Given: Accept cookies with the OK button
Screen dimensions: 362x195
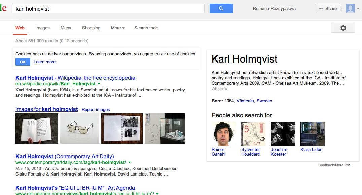Looking at the screenshot, I should 23,62.
